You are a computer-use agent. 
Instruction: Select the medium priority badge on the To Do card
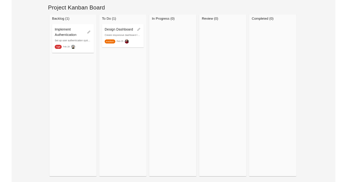click(x=110, y=41)
